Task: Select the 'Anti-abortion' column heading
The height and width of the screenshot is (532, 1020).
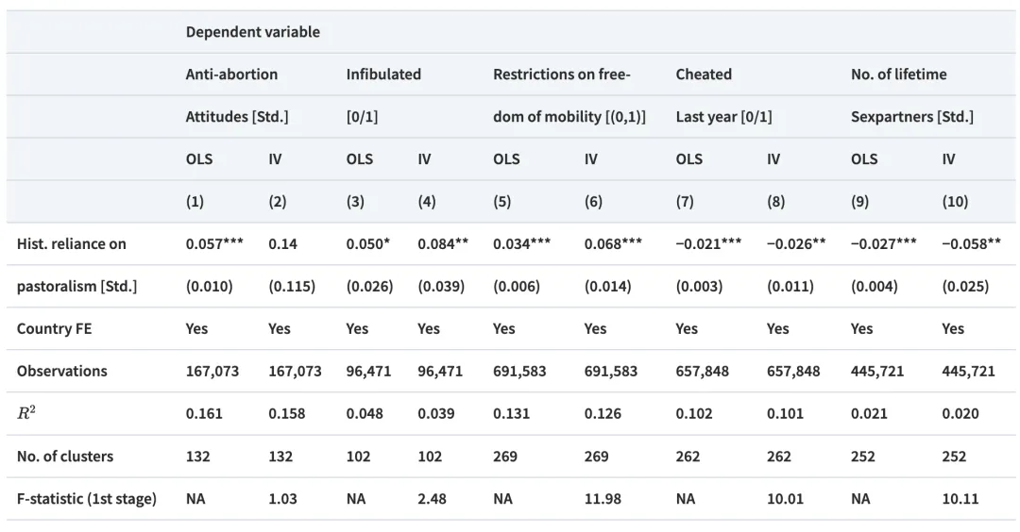Action: point(231,75)
